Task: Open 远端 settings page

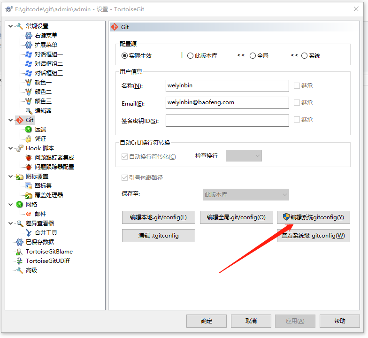Action: (40, 130)
